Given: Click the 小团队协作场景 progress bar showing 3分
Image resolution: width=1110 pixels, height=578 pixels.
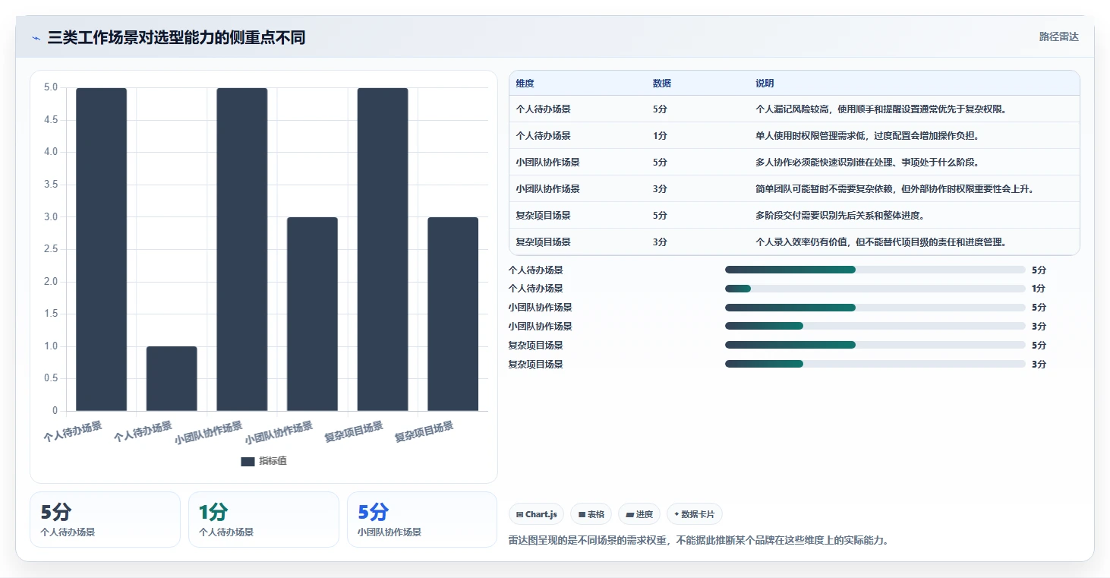Looking at the screenshot, I should coord(875,327).
